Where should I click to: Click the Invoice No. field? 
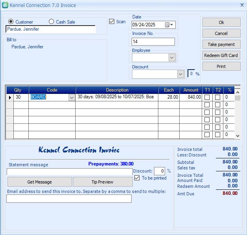[153, 42]
